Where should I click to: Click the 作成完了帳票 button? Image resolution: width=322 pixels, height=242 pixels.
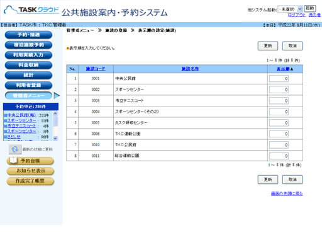[x=30, y=181]
